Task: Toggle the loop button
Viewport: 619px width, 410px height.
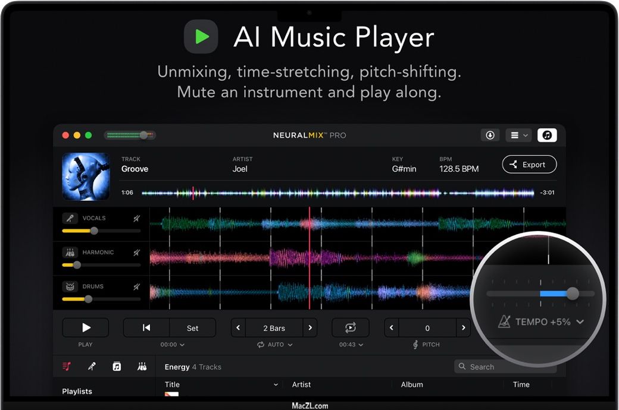Action: coord(350,328)
